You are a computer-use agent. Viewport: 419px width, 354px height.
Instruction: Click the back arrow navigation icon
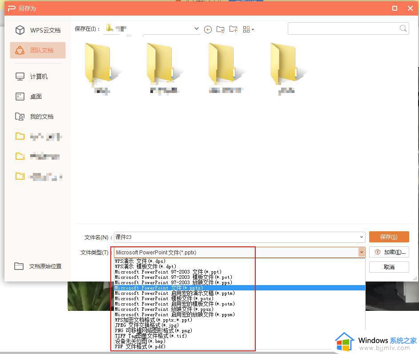[208, 29]
